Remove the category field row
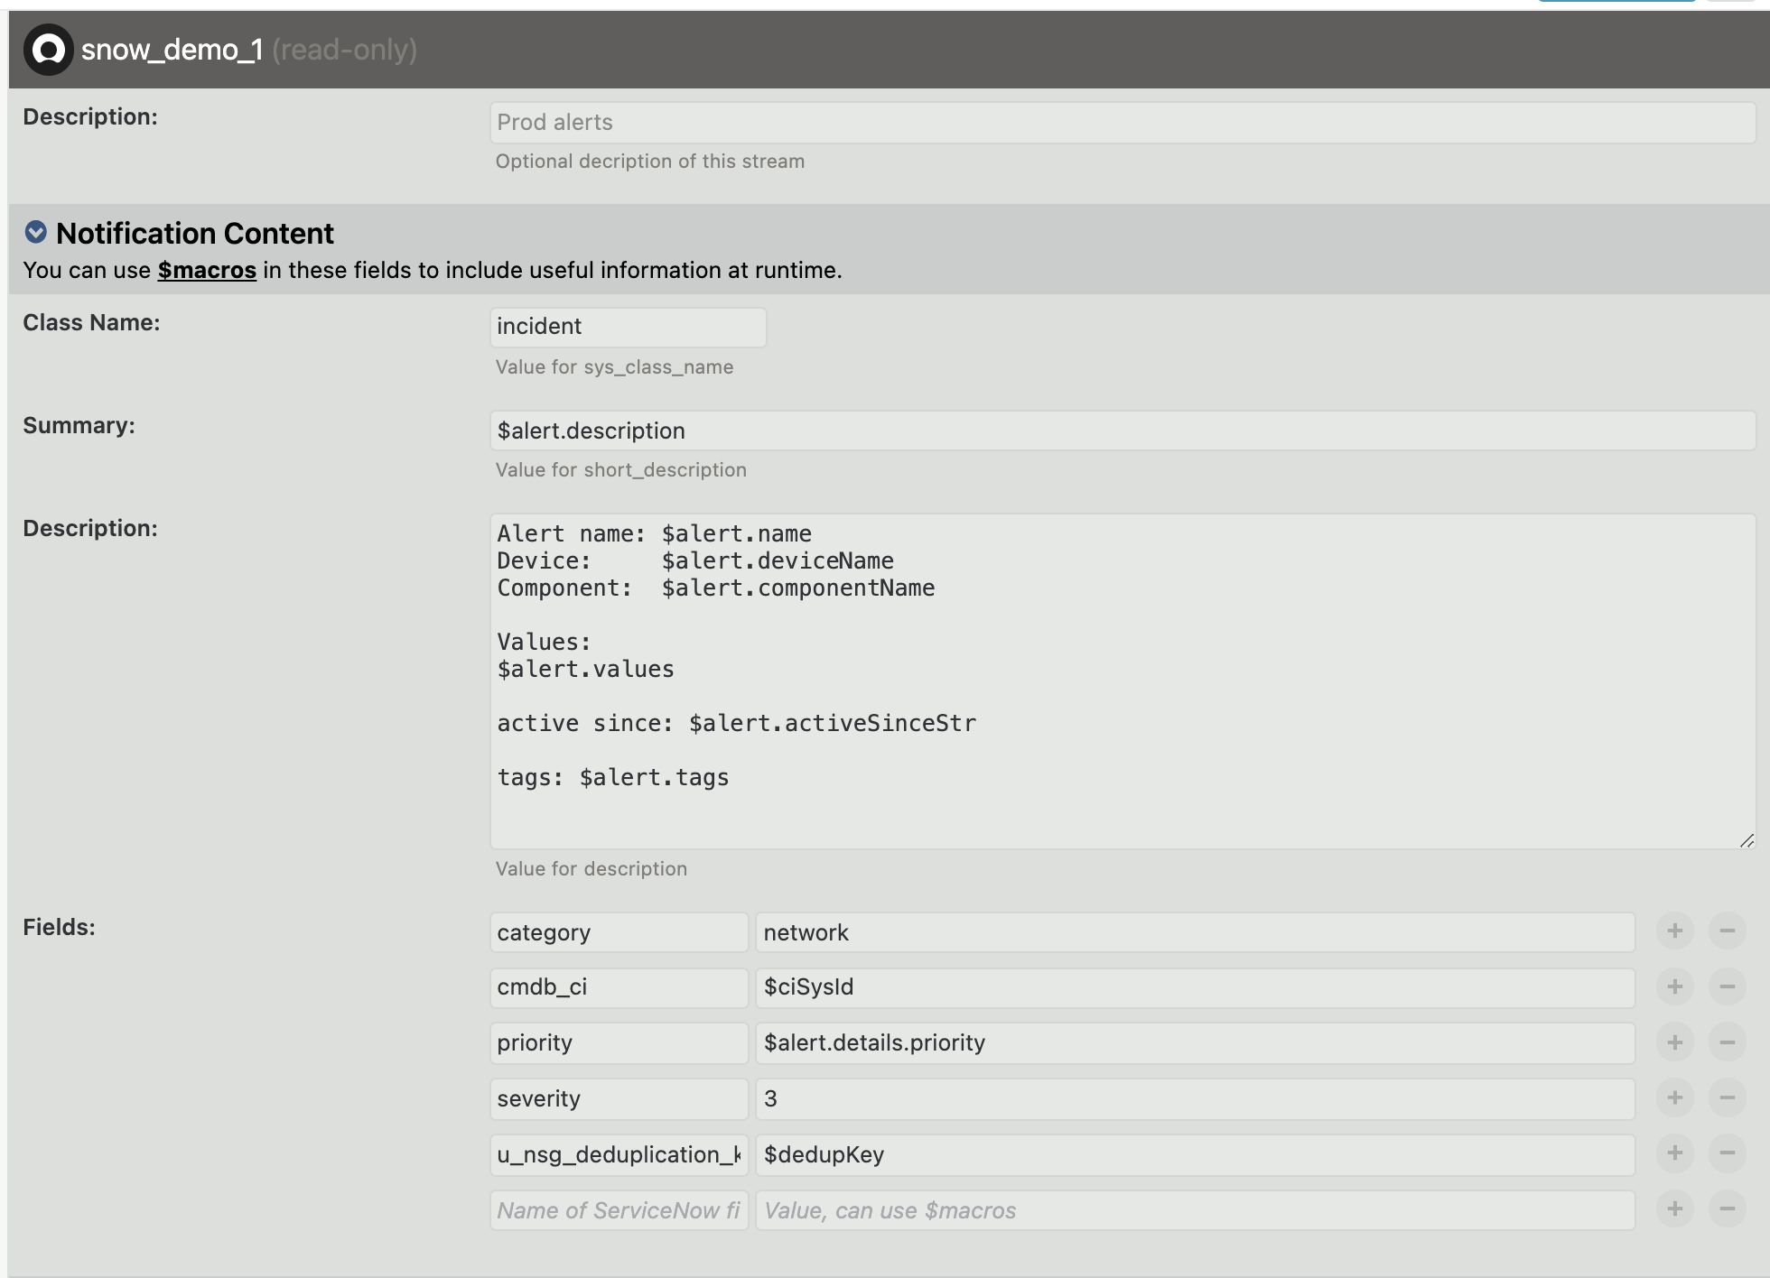 coord(1727,931)
